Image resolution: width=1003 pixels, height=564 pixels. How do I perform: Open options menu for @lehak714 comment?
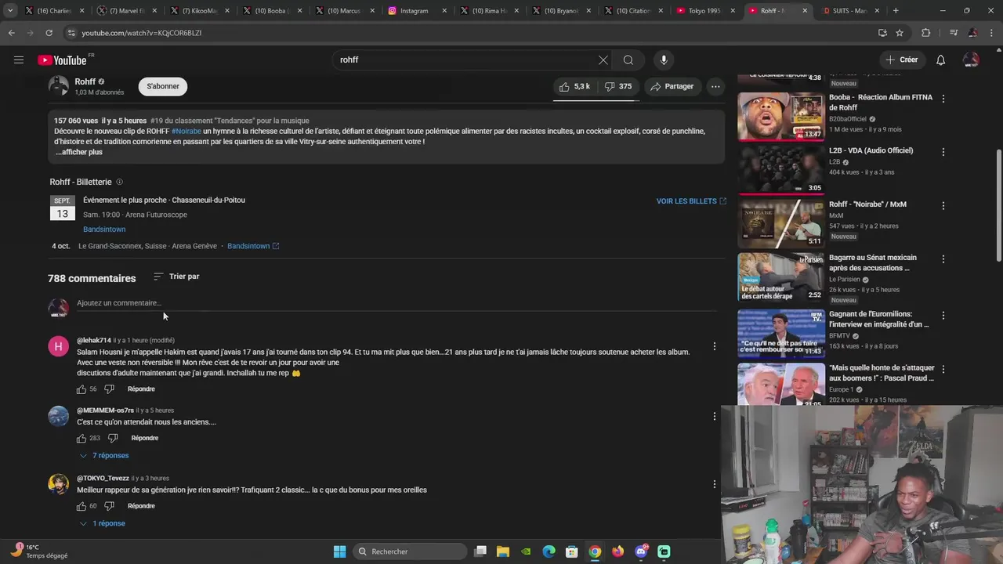[x=714, y=346]
